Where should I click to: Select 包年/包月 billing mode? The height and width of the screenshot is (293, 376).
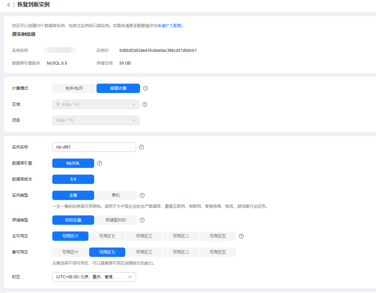click(74, 88)
